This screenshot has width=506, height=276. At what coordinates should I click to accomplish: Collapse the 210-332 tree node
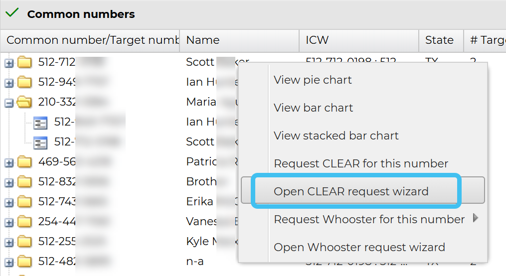[9, 103]
